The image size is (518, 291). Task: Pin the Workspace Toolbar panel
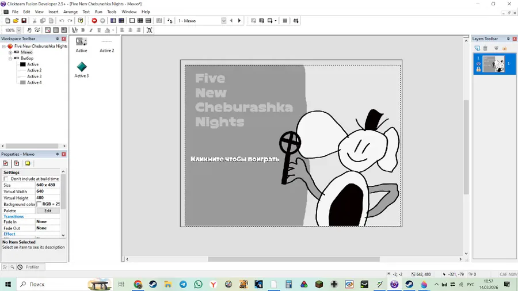click(x=57, y=39)
